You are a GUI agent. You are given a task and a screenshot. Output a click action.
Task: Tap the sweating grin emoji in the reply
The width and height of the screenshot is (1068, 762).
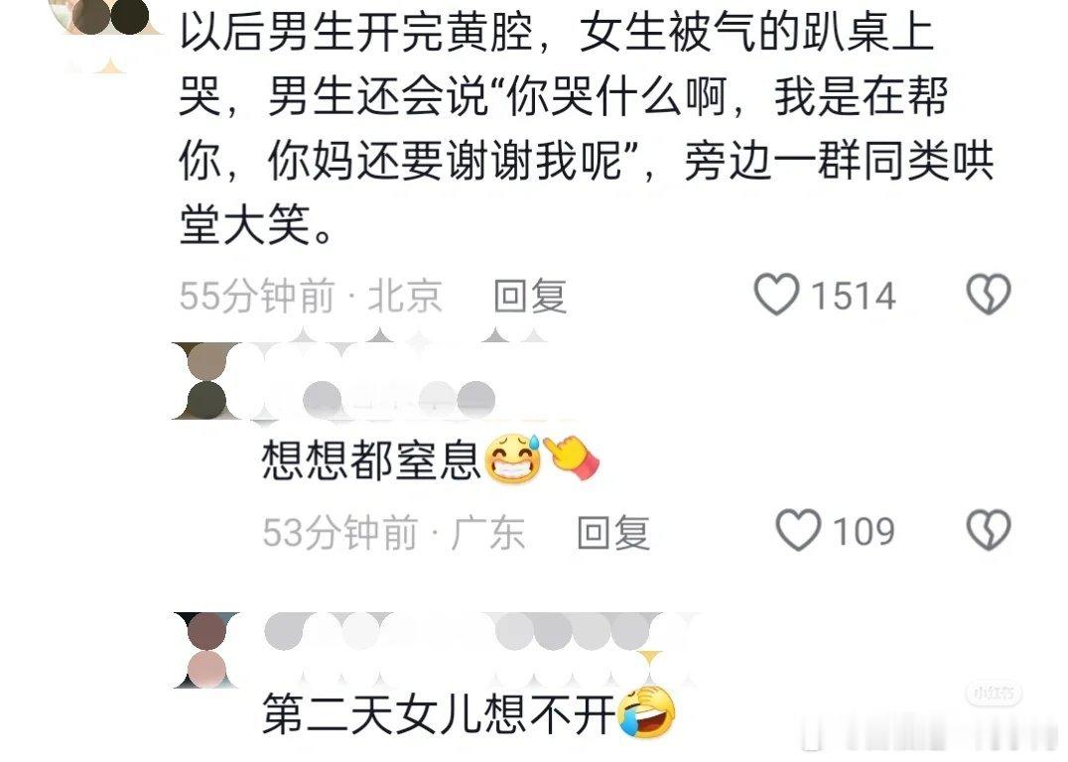pyautogui.click(x=513, y=458)
